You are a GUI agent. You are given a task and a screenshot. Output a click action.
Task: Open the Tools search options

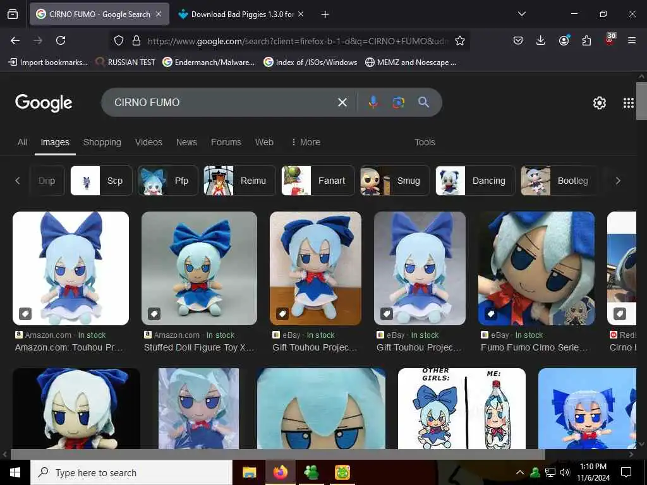pos(425,142)
